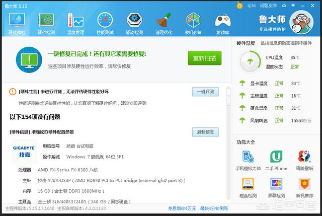Click the CPU temperature gauge dial

[250, 61]
